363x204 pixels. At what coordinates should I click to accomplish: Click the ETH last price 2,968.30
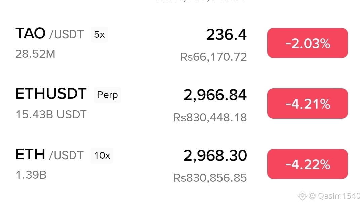pos(215,156)
